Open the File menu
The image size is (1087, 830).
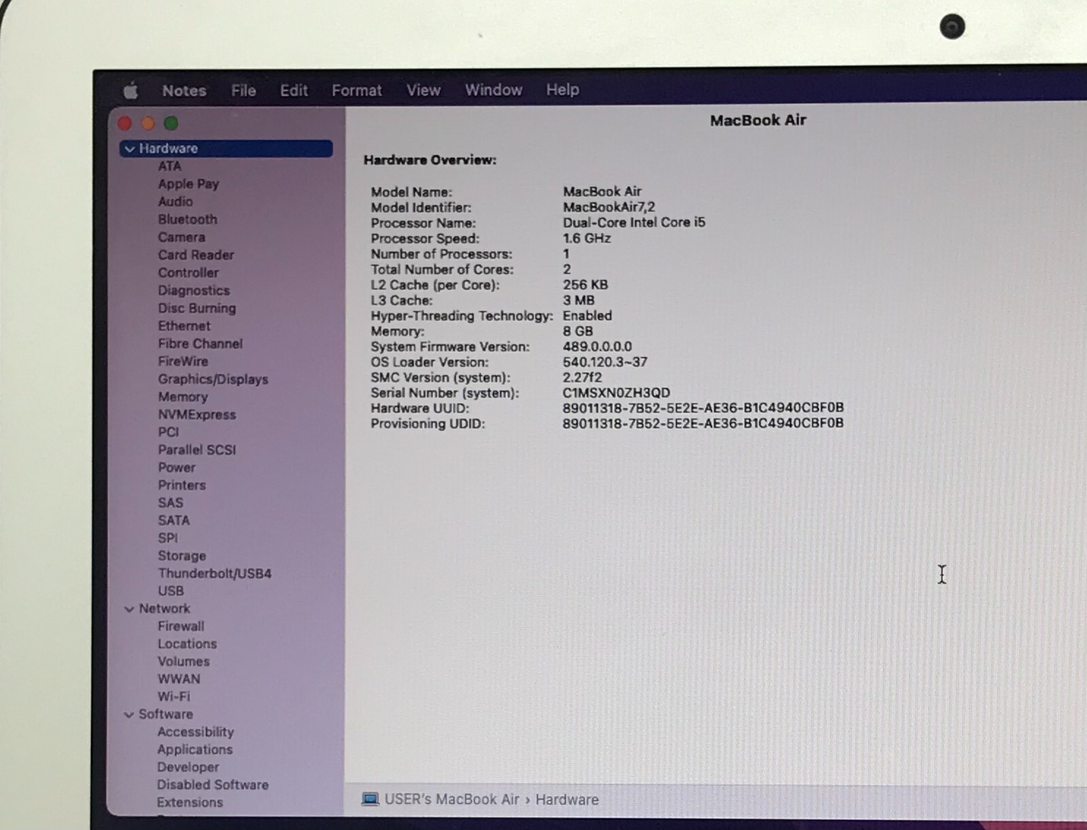[243, 90]
